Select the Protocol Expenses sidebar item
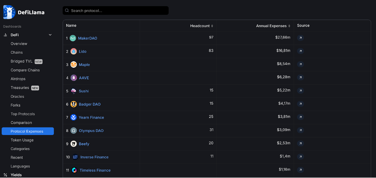The width and height of the screenshot is (376, 178). coord(28,131)
